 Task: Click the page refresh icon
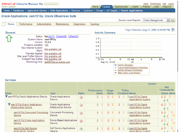(173, 30)
